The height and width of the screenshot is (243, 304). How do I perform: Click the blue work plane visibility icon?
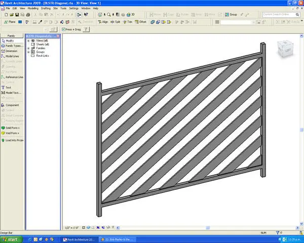point(20,22)
